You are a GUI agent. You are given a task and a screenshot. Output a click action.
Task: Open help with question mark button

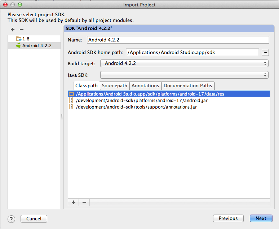point(12,219)
